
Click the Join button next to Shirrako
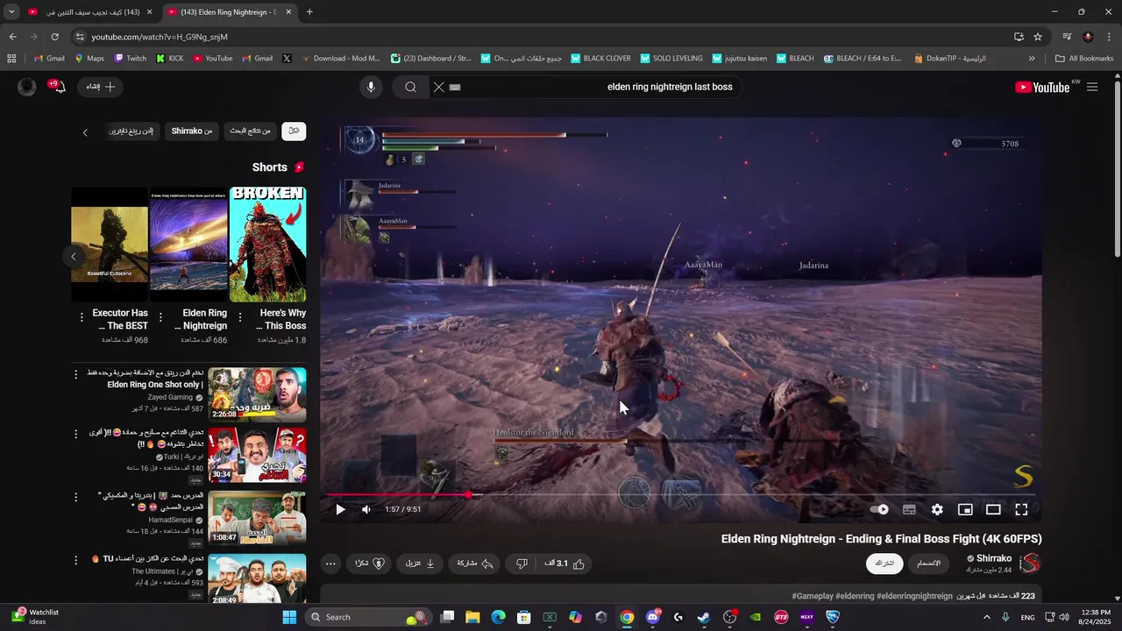[929, 564]
